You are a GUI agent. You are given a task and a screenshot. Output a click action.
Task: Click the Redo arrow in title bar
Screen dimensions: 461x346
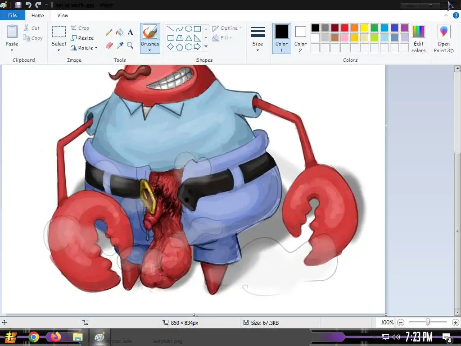38,5
